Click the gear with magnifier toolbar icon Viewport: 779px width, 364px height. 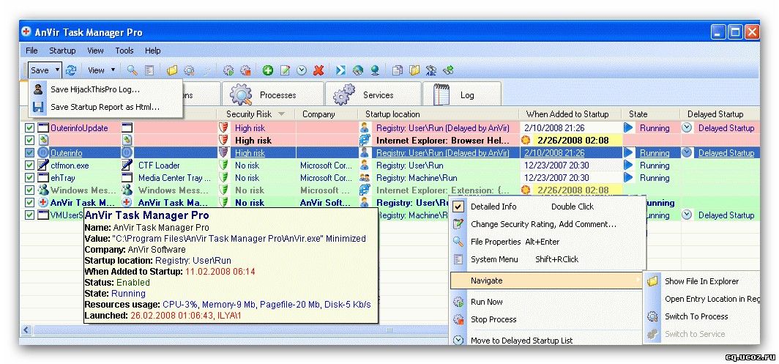point(189,70)
